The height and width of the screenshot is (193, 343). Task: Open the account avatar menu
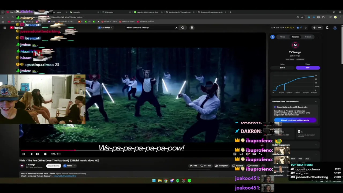(x=335, y=28)
